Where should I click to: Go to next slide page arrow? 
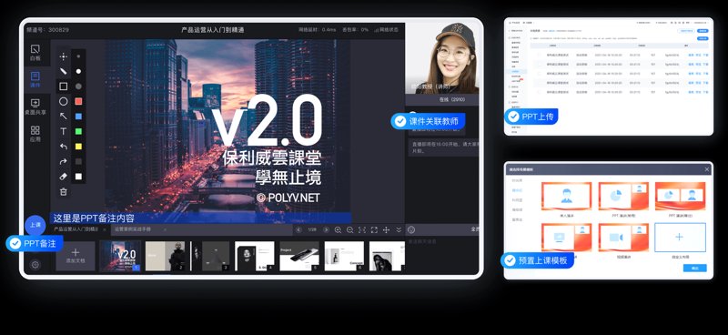[326, 229]
